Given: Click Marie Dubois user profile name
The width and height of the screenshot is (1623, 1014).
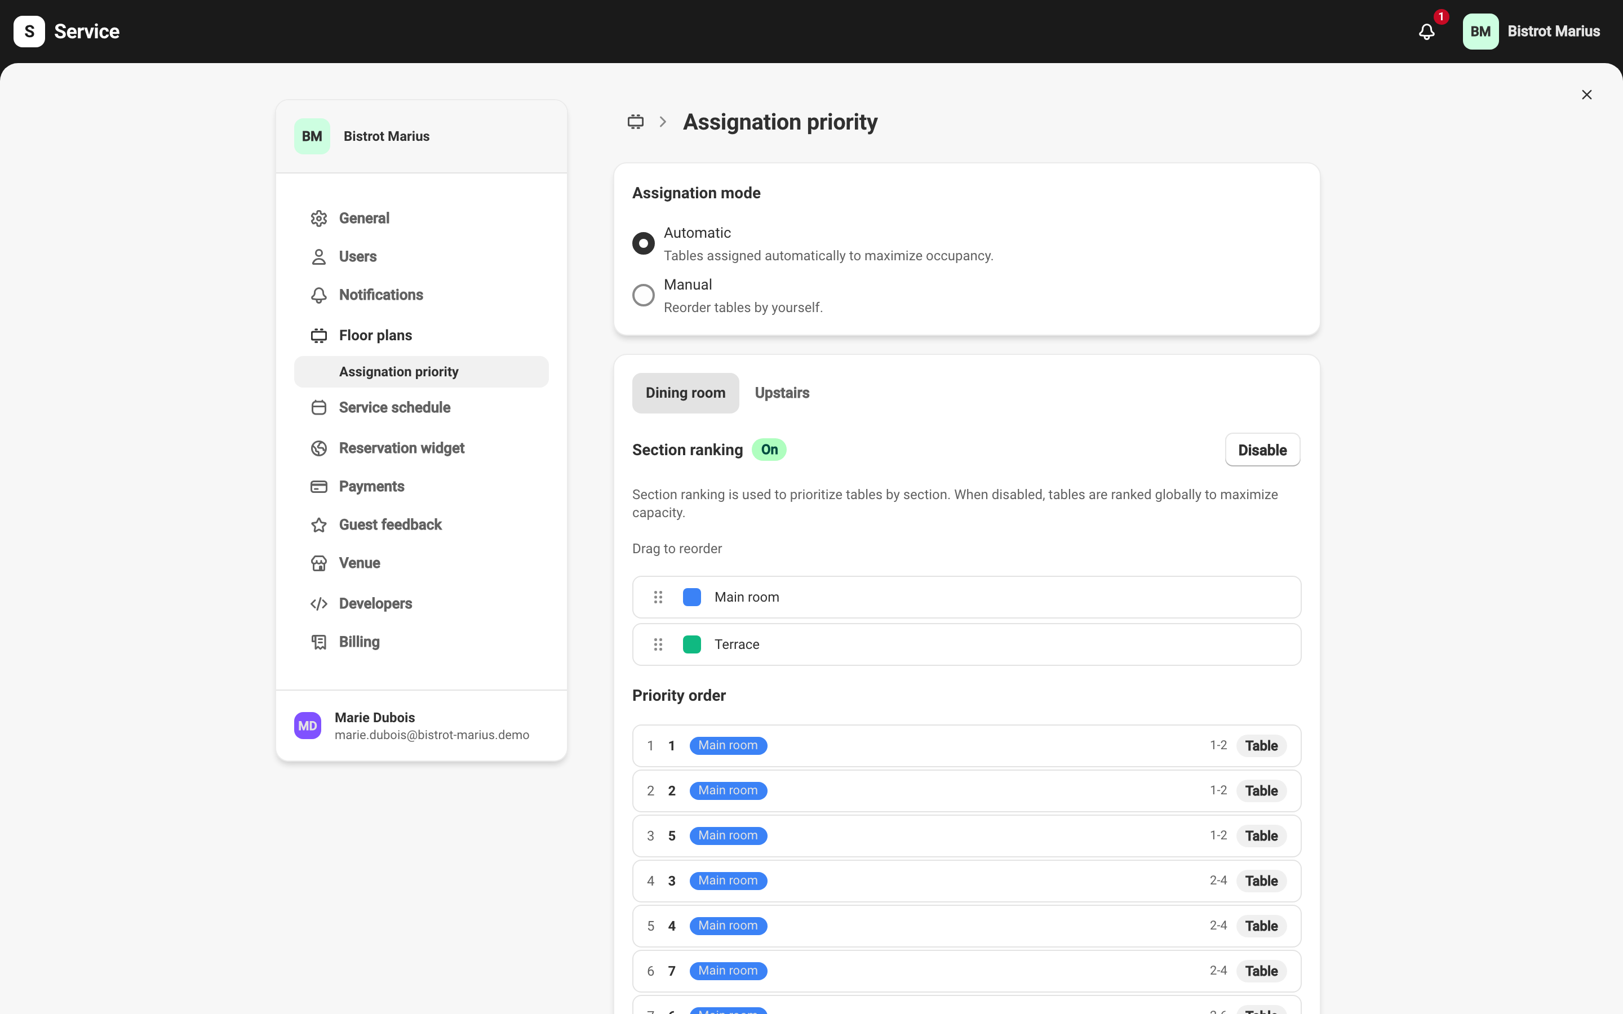Looking at the screenshot, I should tap(374, 718).
